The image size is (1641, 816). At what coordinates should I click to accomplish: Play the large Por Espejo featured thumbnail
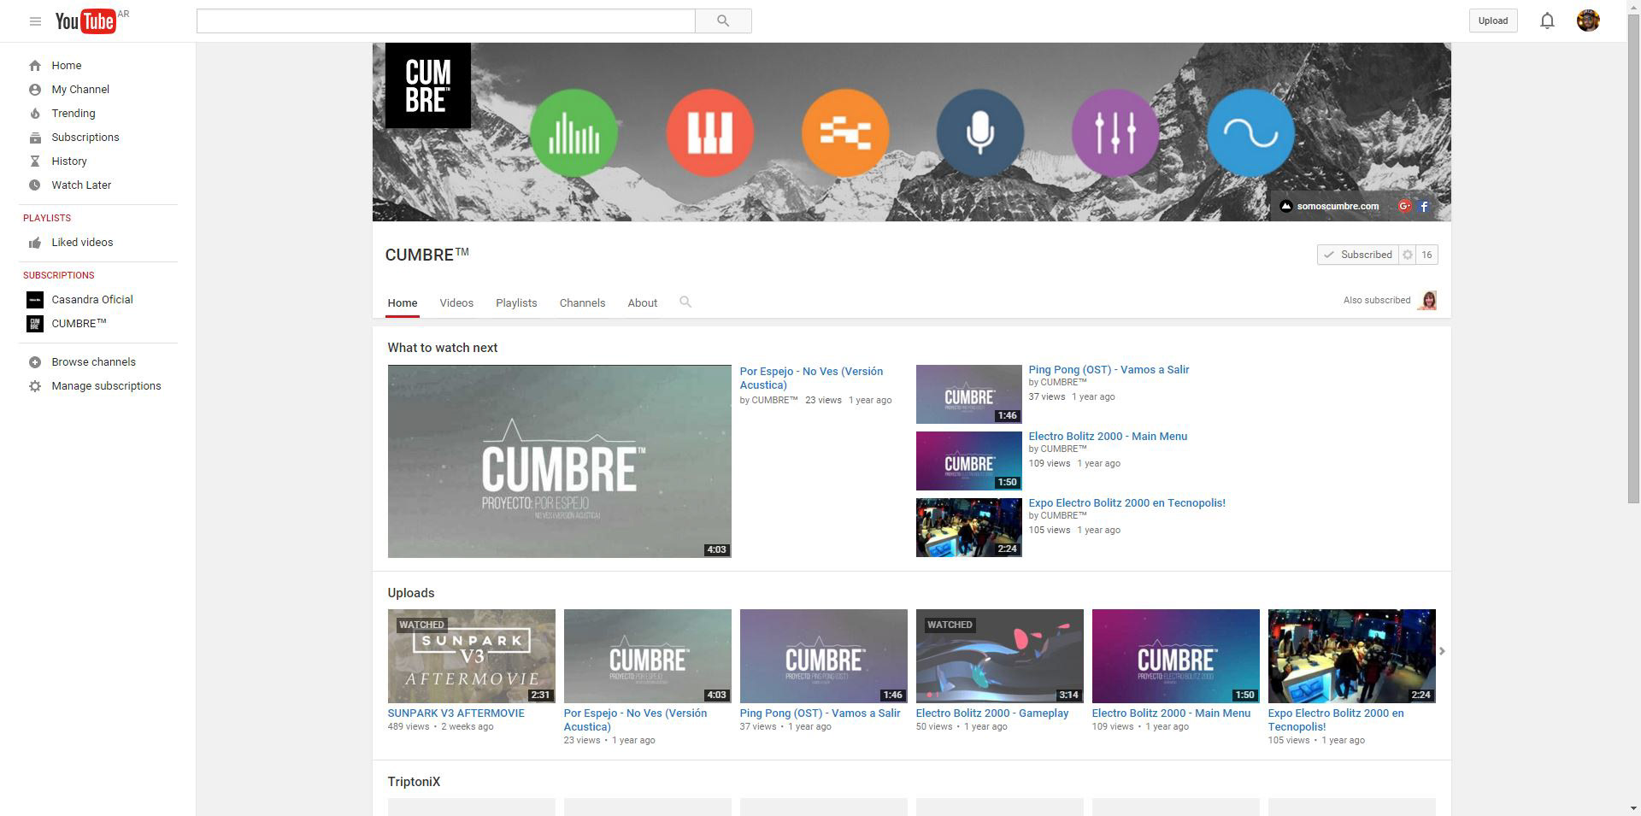pos(560,461)
